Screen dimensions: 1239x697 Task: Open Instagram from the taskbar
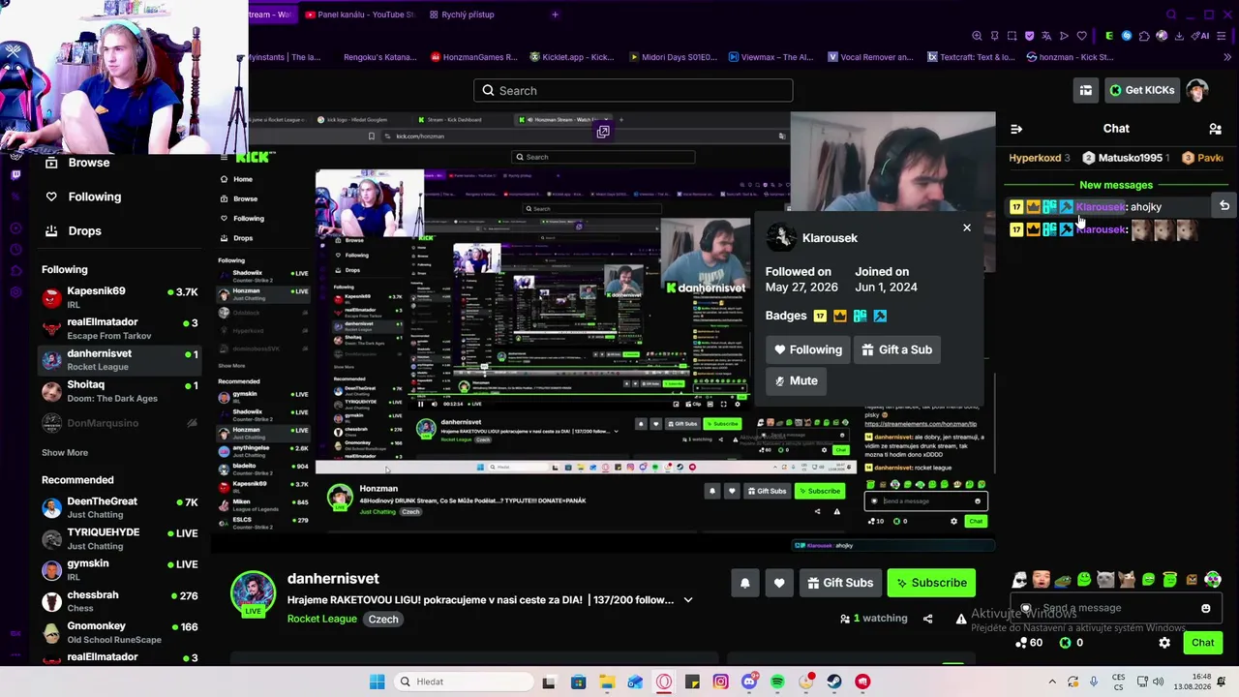coord(720,682)
